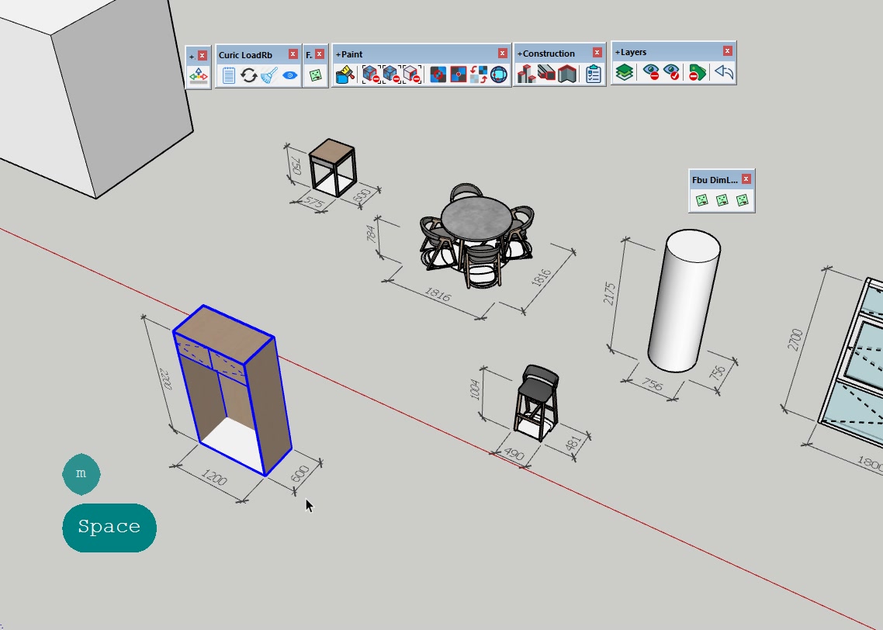Click the +Construction toolbar title
Image resolution: width=883 pixels, height=630 pixels.
tap(546, 54)
